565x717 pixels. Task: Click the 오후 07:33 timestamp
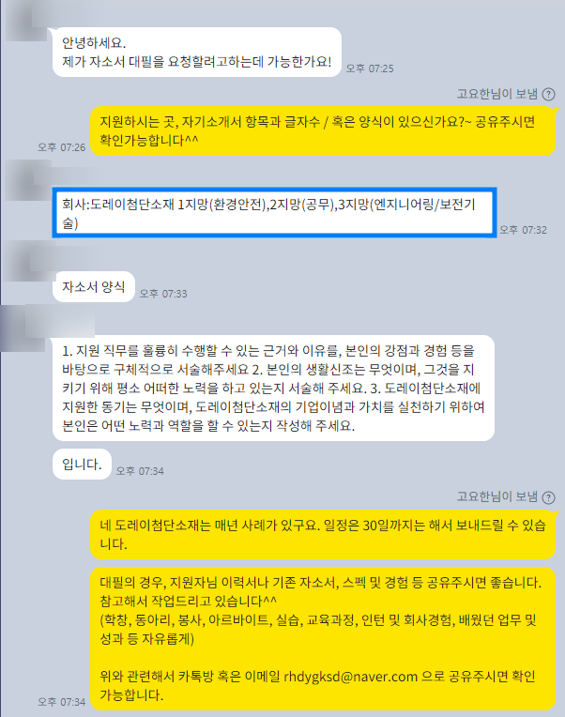coord(163,294)
